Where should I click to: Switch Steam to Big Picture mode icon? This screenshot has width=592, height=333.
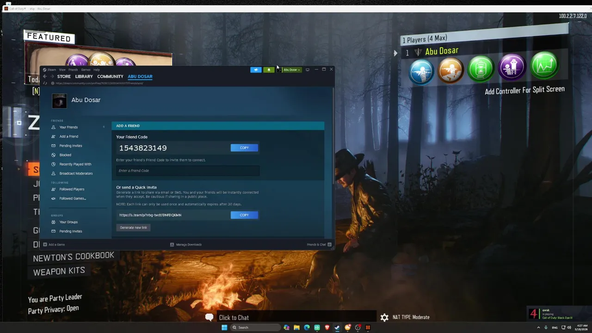308,70
